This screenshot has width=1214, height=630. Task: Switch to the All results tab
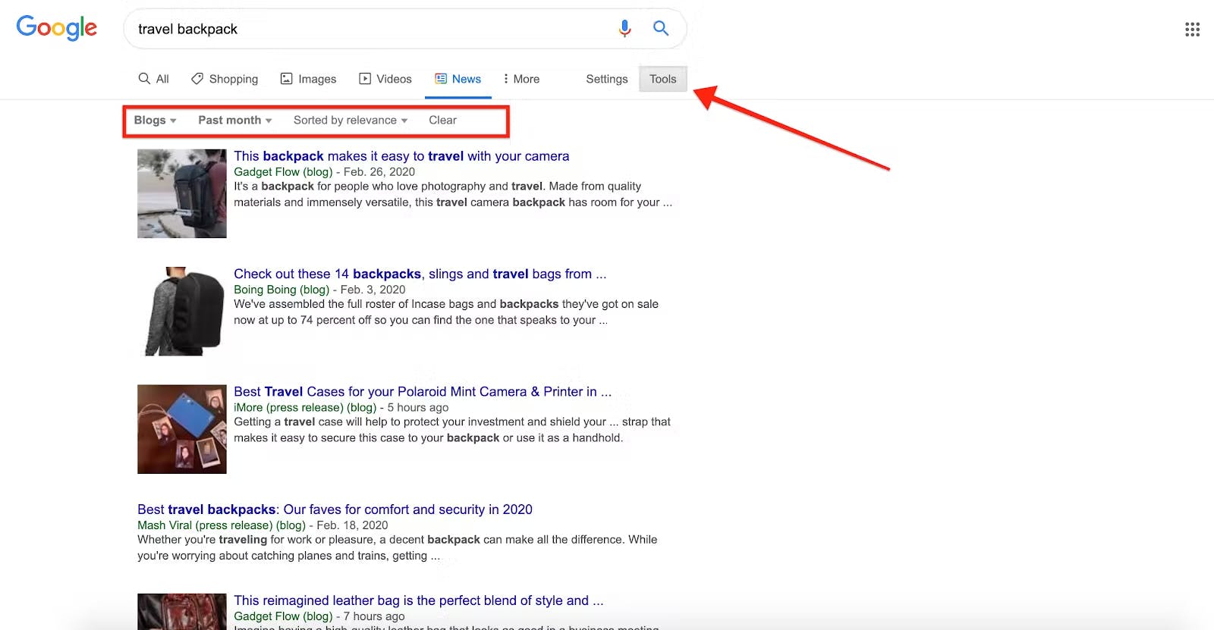(x=154, y=79)
